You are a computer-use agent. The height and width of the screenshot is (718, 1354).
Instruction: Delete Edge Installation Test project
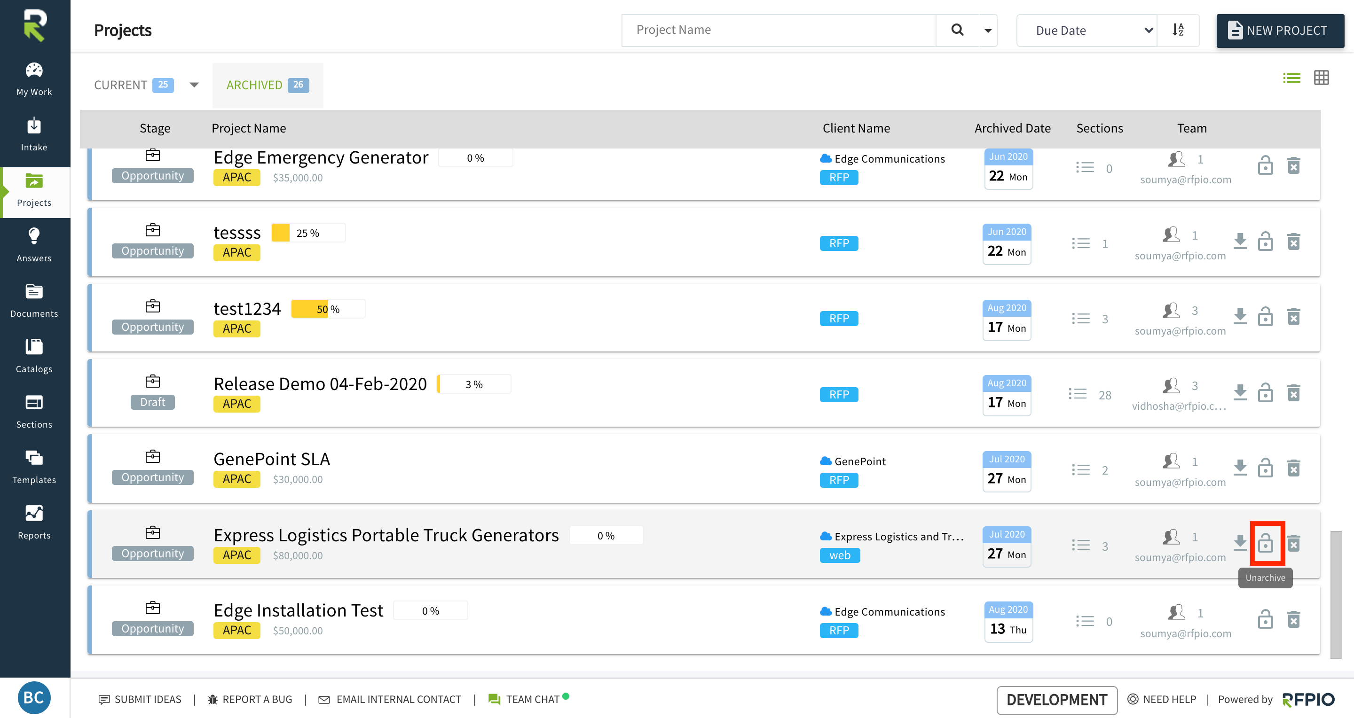(1294, 620)
